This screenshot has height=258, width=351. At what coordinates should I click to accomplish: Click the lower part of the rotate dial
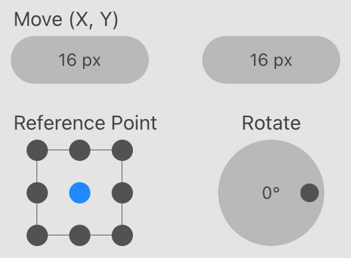(271, 224)
